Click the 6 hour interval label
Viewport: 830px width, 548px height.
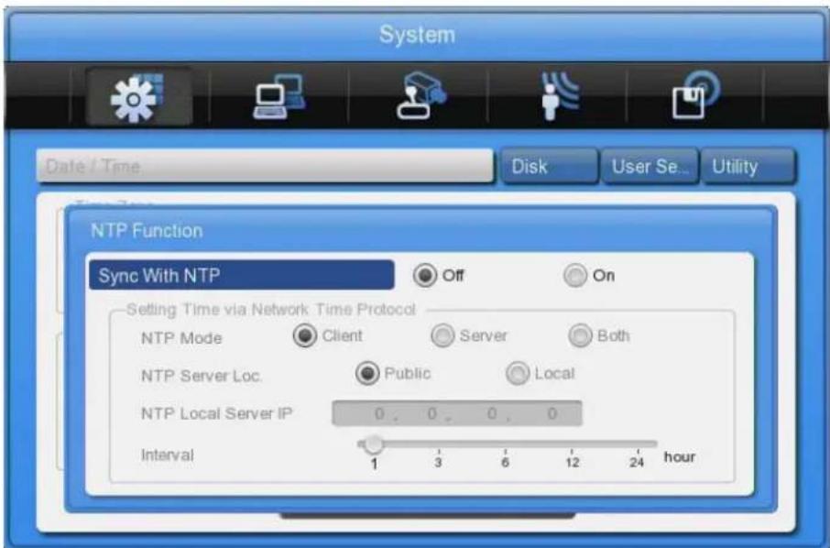click(505, 462)
